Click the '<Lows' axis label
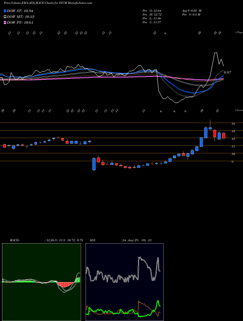The height and width of the screenshot is (321, 243). [x=239, y=110]
